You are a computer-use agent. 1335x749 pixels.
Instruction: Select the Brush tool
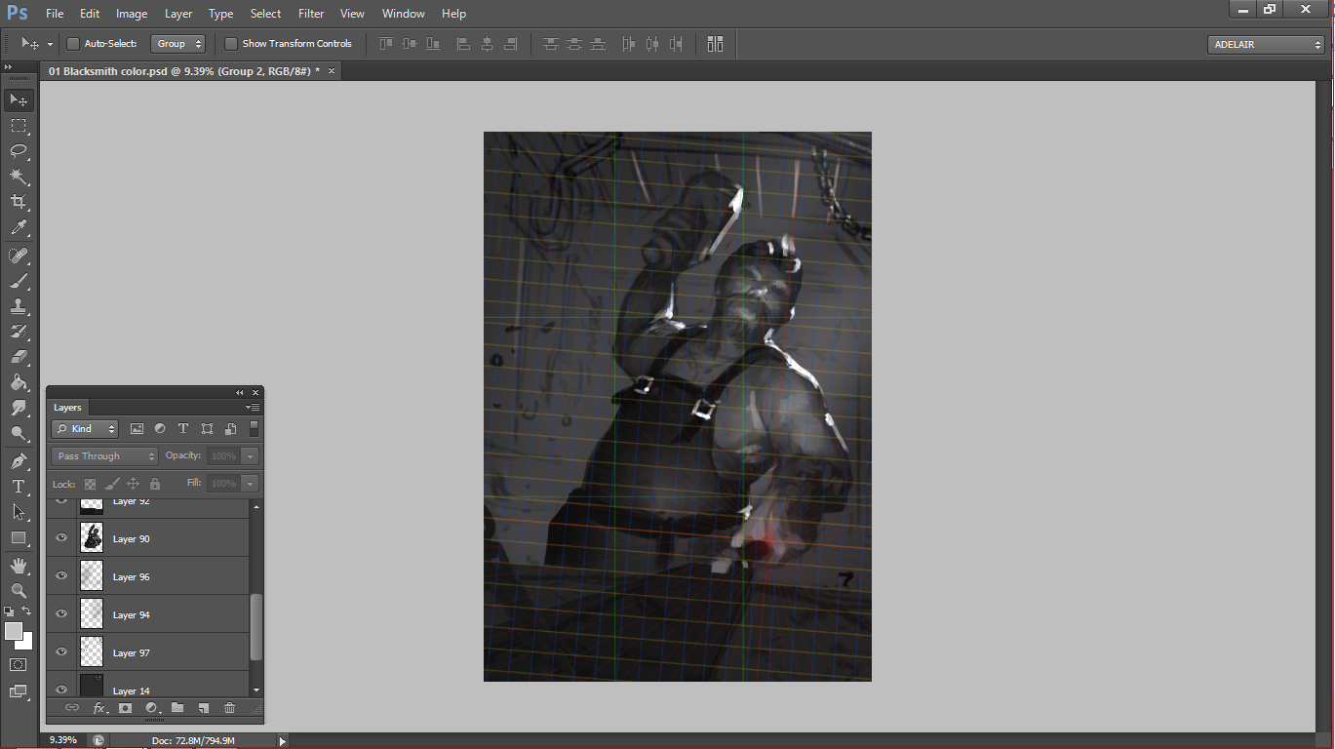[19, 281]
